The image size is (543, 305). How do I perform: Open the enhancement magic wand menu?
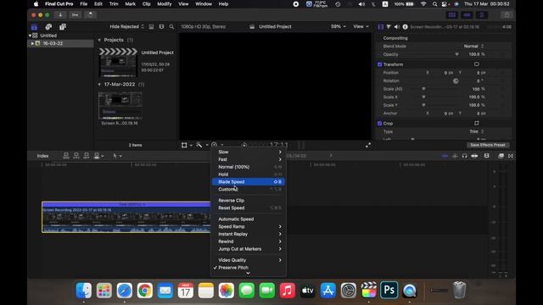tap(202, 145)
